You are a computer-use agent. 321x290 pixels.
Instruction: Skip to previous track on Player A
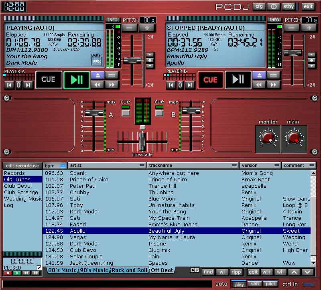point(9,85)
